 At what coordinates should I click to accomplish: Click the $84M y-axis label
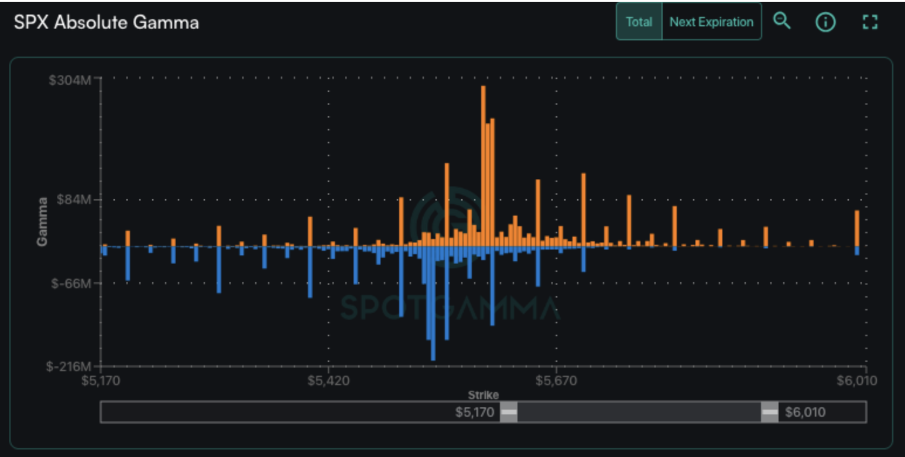tap(74, 199)
